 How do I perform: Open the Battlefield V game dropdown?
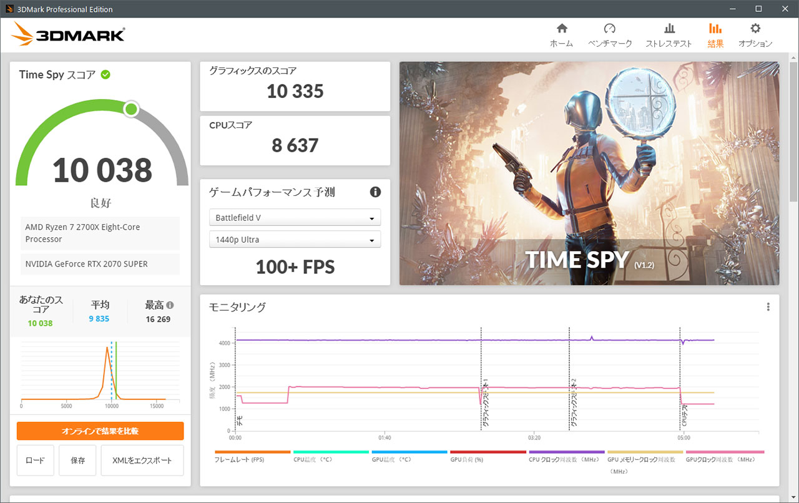click(295, 218)
